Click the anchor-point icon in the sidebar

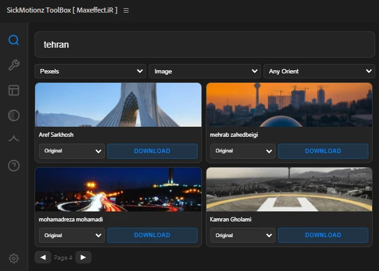[14, 138]
